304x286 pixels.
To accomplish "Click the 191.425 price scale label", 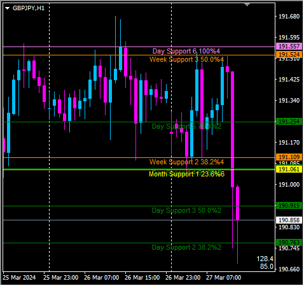I will click(289, 80).
